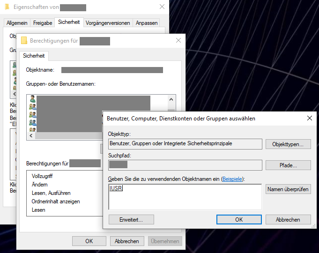Click into the Objektnamen text field
The image size is (319, 253).
(x=185, y=197)
